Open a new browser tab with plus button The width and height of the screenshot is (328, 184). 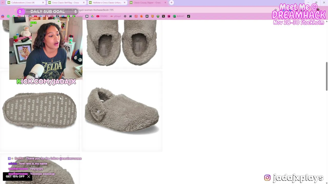171,3
